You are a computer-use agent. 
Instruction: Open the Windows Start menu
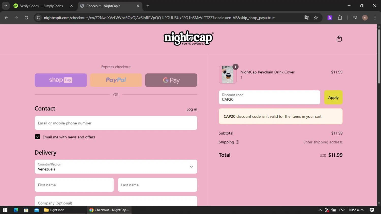[x=5, y=210]
